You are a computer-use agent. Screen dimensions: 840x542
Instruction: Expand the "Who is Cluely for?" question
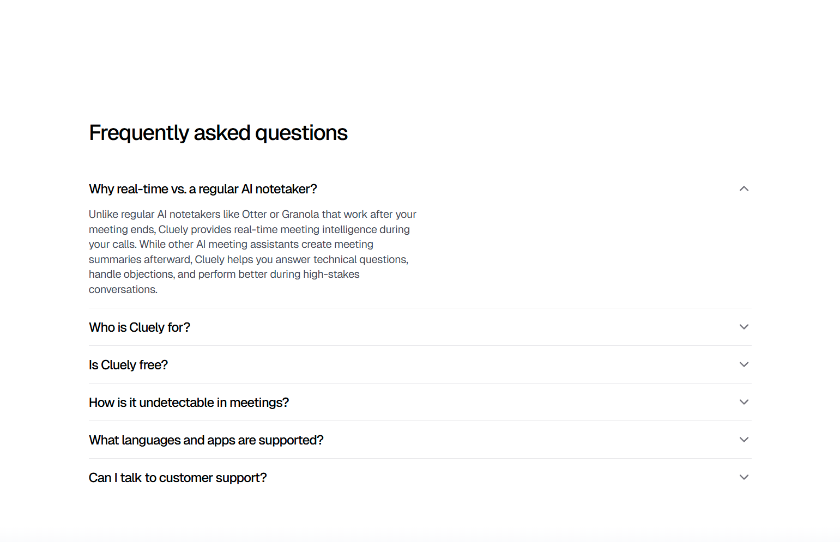click(140, 327)
